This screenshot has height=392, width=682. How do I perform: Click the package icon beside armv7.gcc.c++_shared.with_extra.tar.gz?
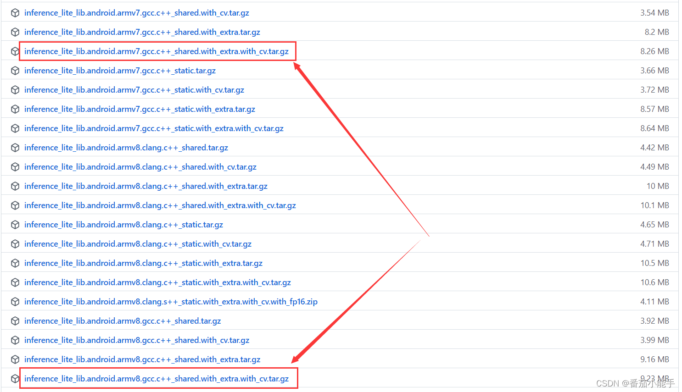(x=15, y=32)
